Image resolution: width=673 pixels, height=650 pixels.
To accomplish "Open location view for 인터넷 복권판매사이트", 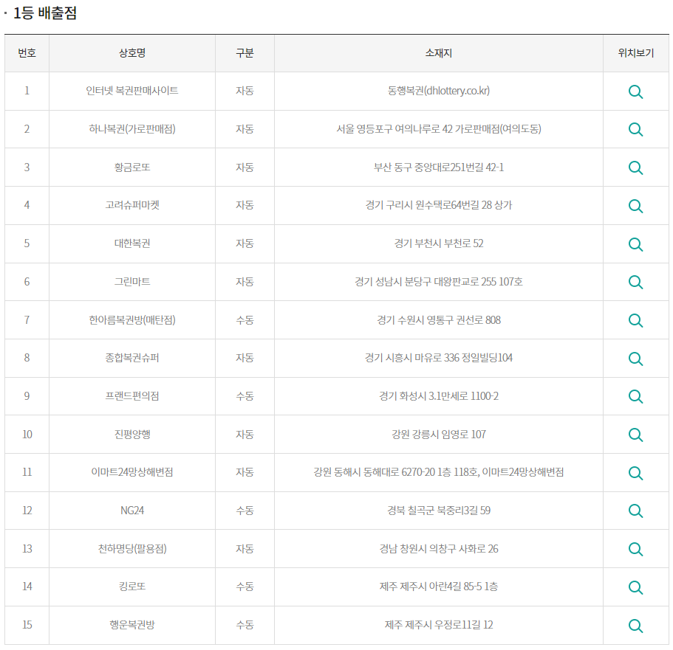I will (635, 91).
